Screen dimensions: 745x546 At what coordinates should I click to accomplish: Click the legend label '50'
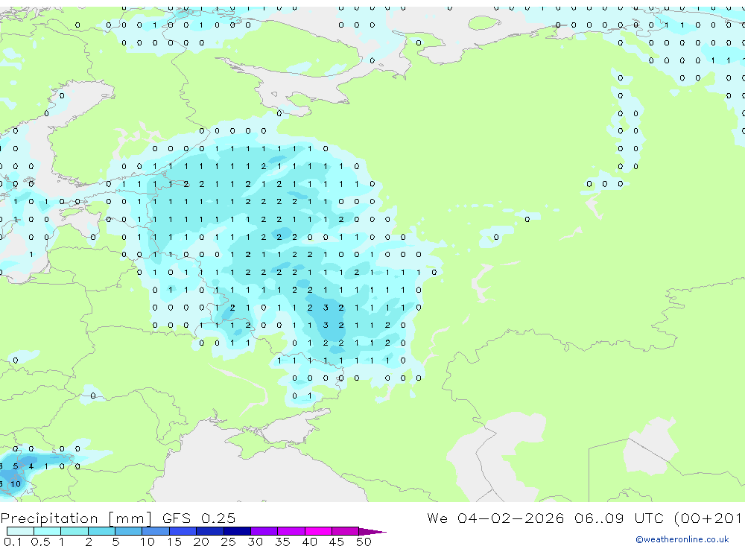click(x=364, y=542)
